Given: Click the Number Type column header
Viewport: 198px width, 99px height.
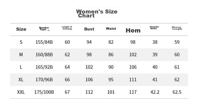Looking at the screenshot, I should (44, 28).
